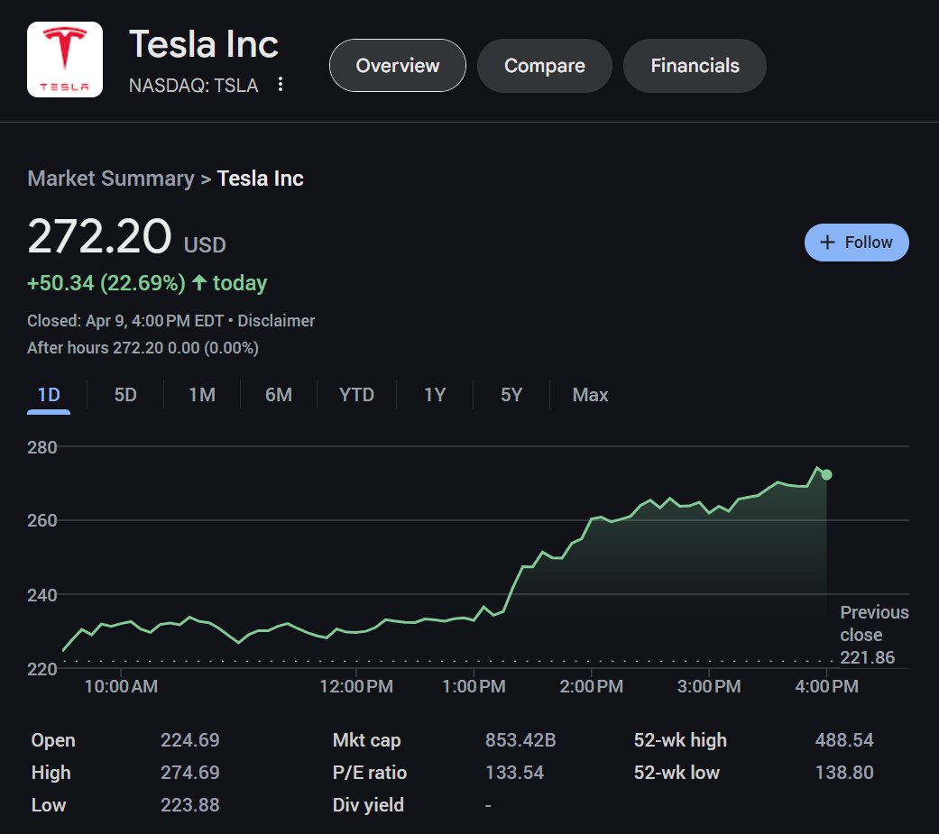Switch to the Compare tab
The image size is (939, 834).
click(544, 65)
